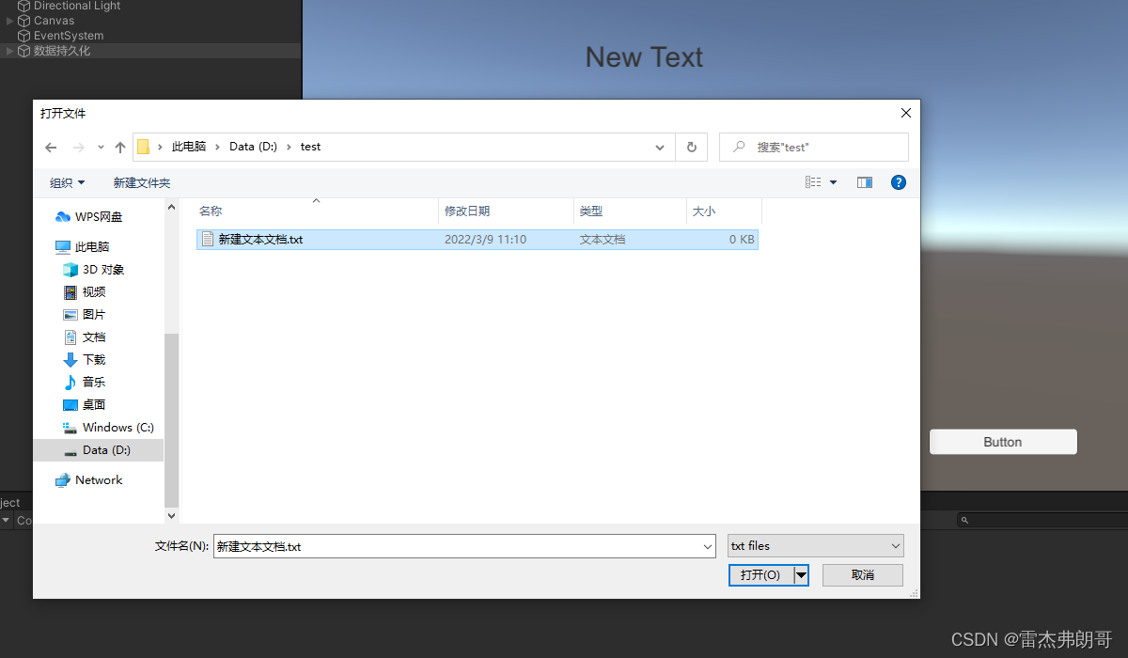Image resolution: width=1128 pixels, height=658 pixels.
Task: Toggle the preview pane button
Action: coord(864,182)
